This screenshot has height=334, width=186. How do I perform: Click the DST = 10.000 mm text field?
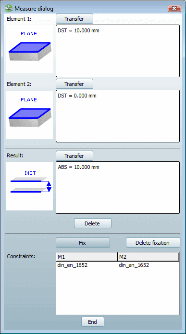(x=118, y=51)
